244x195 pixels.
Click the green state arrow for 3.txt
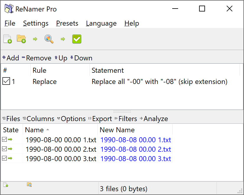pyautogui.click(x=10, y=158)
